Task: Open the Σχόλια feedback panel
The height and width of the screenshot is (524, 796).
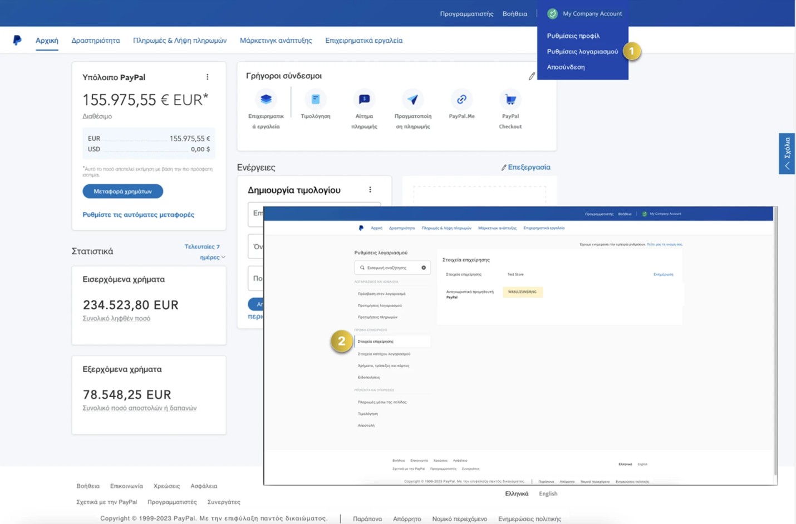Action: [787, 154]
